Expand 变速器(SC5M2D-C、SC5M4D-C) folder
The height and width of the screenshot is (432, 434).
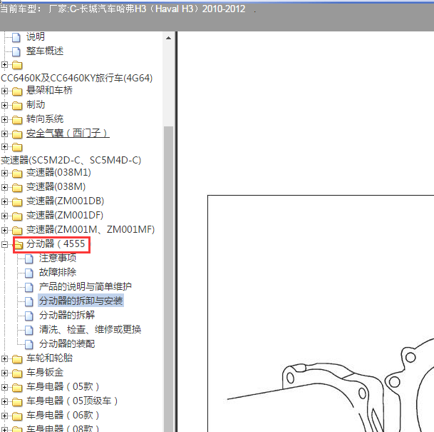[x=4, y=146]
